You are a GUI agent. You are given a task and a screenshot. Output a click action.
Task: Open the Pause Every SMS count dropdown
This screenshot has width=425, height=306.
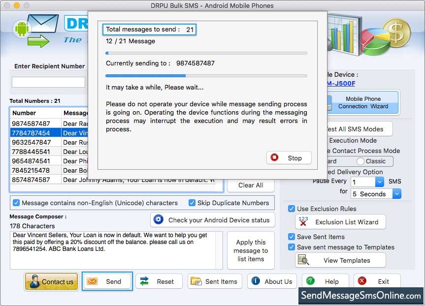click(x=380, y=182)
